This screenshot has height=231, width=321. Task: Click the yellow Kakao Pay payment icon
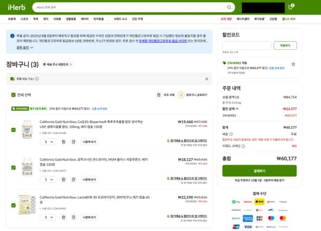259,202
